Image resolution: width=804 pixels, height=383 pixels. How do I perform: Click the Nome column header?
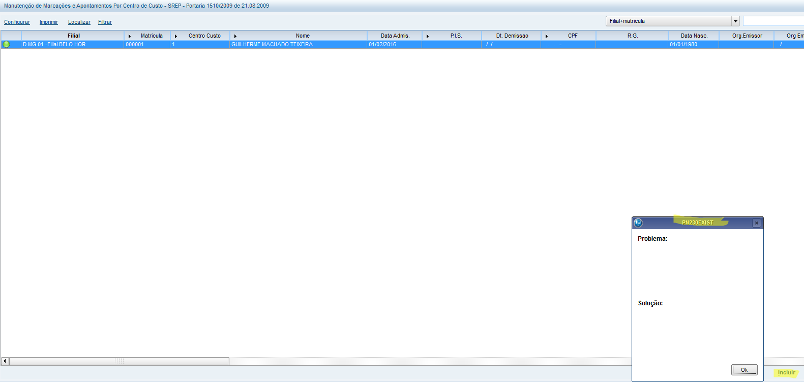click(303, 36)
